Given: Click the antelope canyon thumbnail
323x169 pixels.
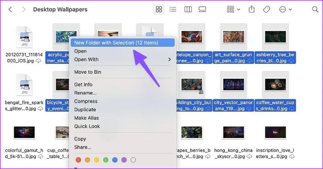Looking at the screenshot, I should [x=191, y=37].
